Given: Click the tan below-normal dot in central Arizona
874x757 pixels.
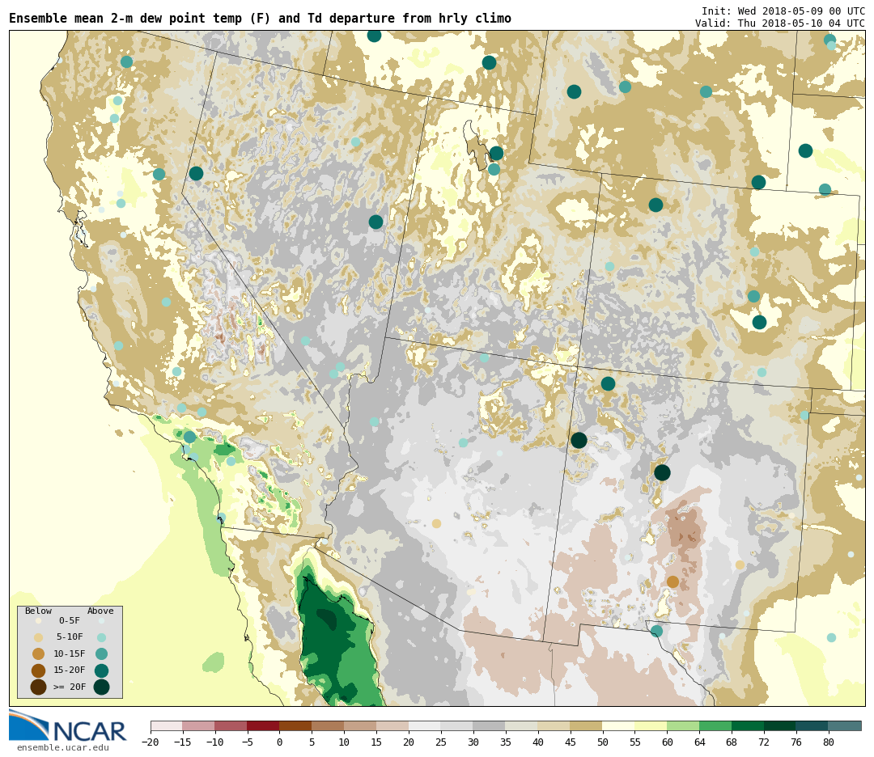Looking at the screenshot, I should coord(436,523).
